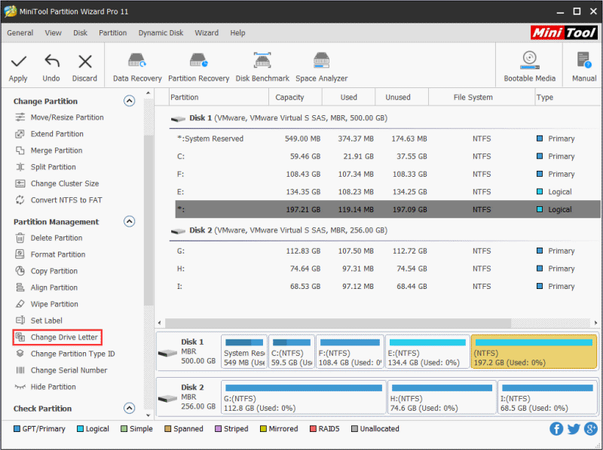Viewport: 603px width, 450px height.
Task: Open the Help menu
Action: pos(237,32)
